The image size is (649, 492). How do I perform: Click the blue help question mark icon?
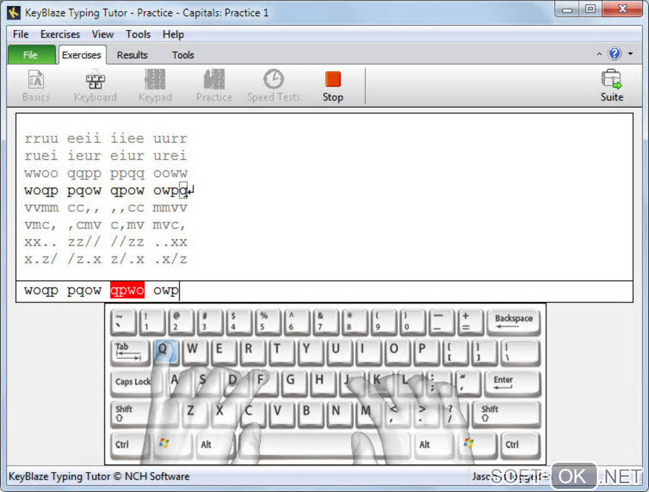(x=615, y=53)
